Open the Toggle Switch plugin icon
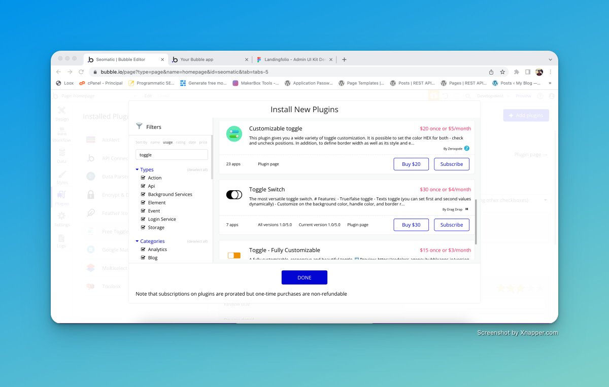Image resolution: width=609 pixels, height=387 pixels. 234,195
